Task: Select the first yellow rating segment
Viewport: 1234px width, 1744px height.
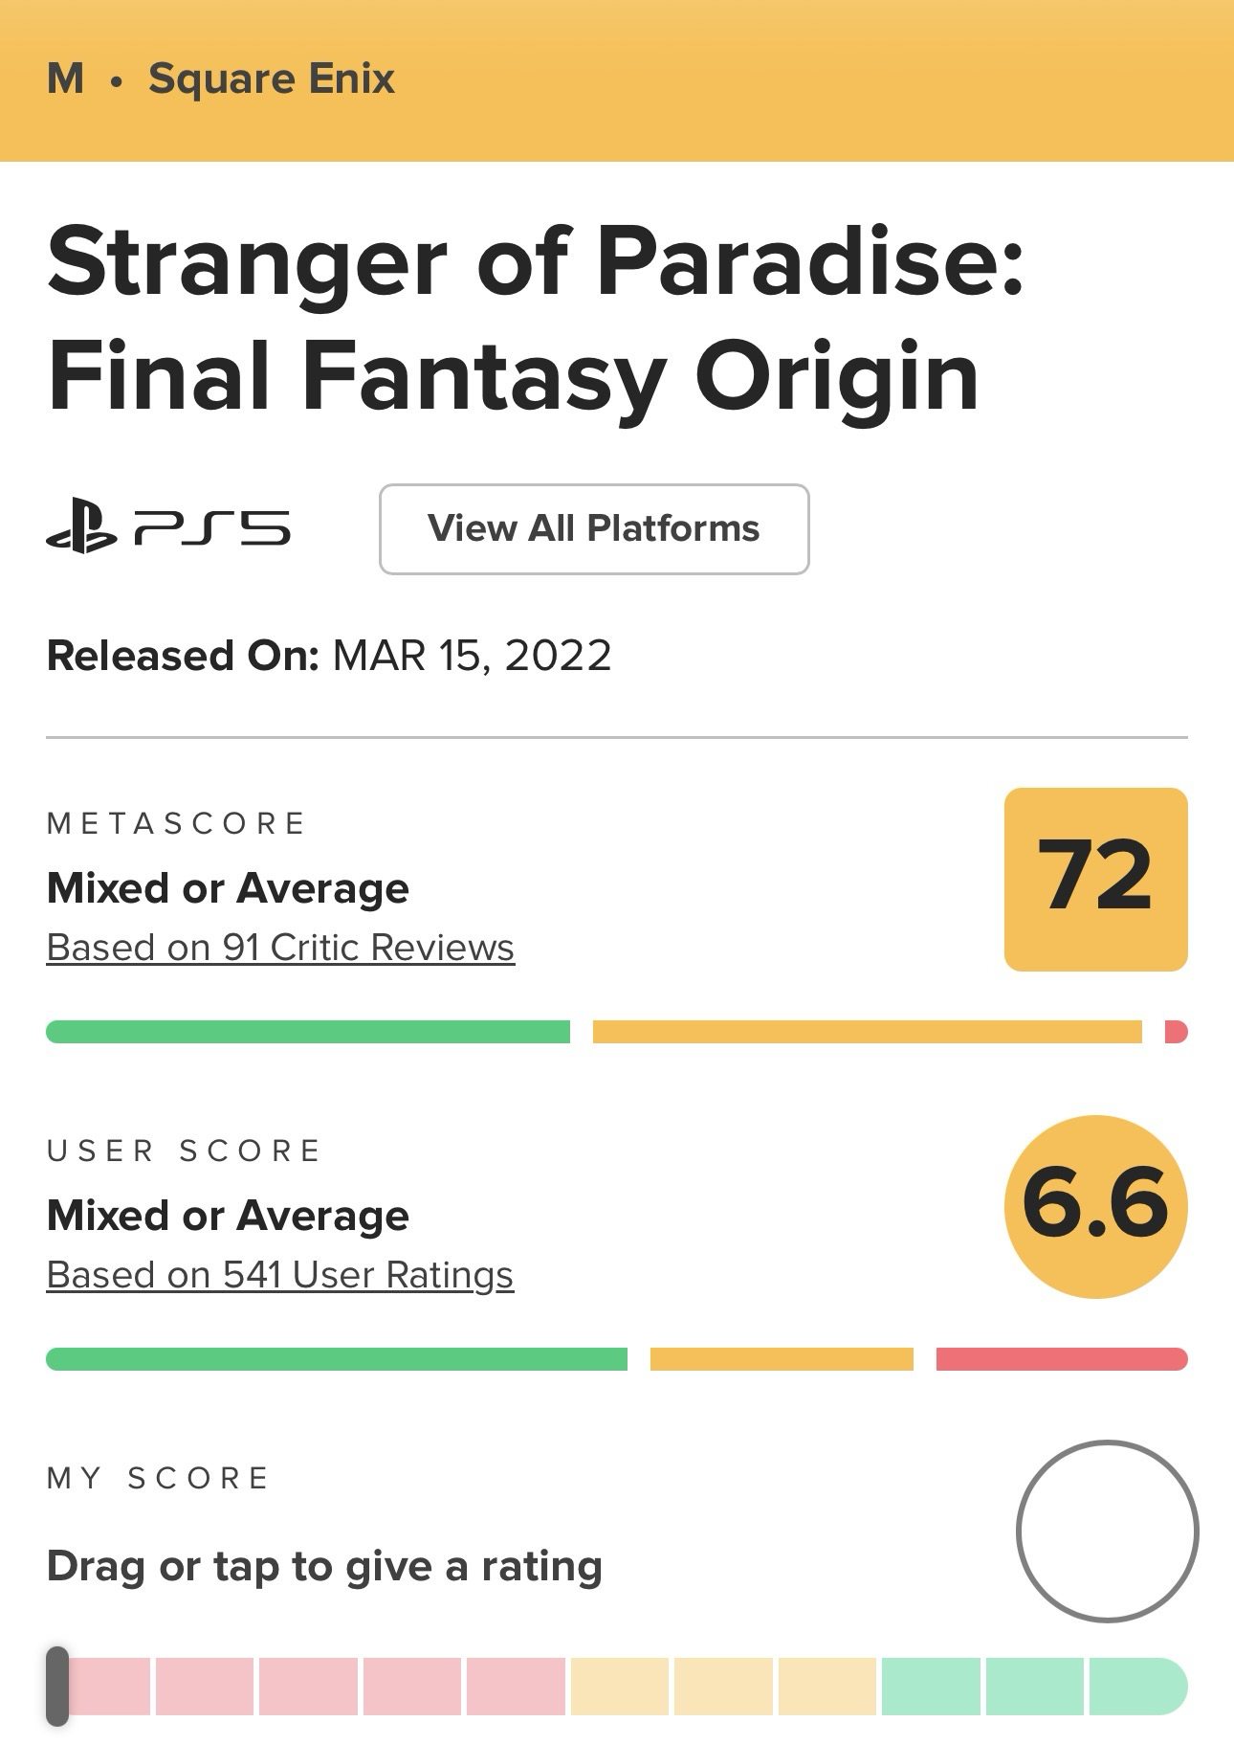Action: click(619, 1687)
